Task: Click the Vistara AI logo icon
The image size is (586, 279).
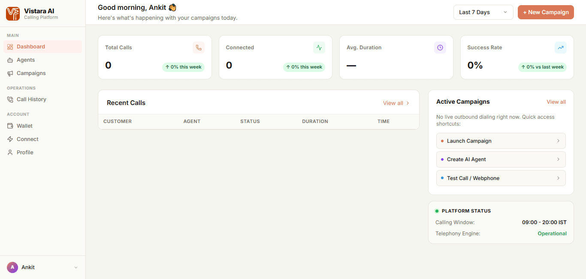Action: (13, 14)
